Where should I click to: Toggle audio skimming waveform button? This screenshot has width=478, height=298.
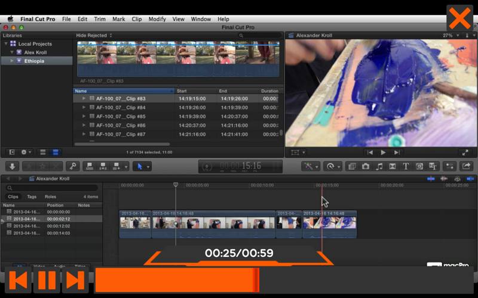click(444, 179)
